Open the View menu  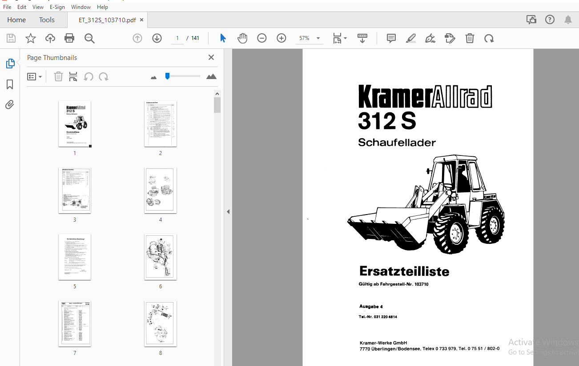38,7
